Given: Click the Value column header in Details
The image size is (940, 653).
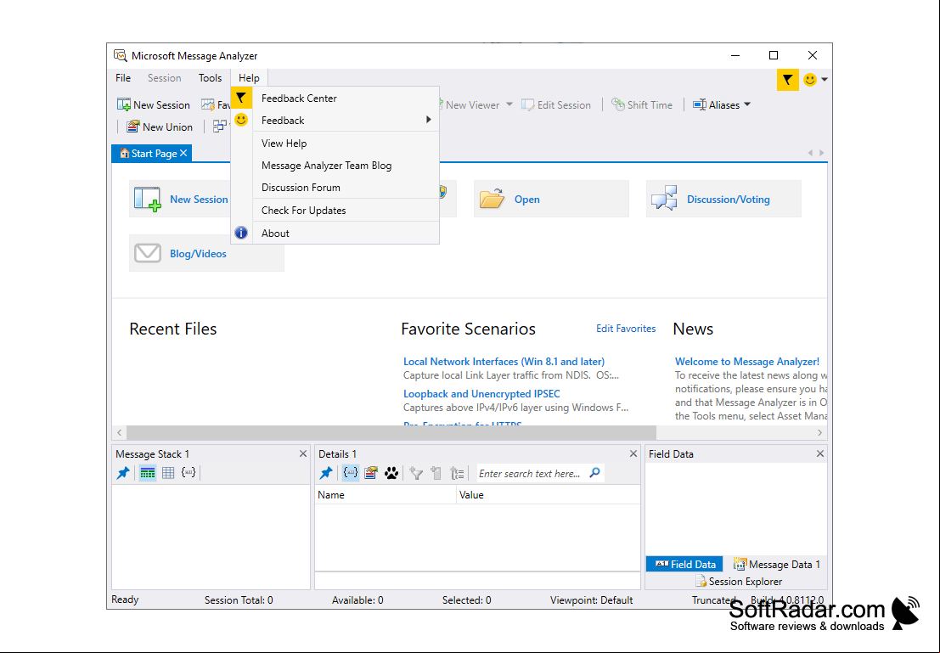Looking at the screenshot, I should click(548, 495).
